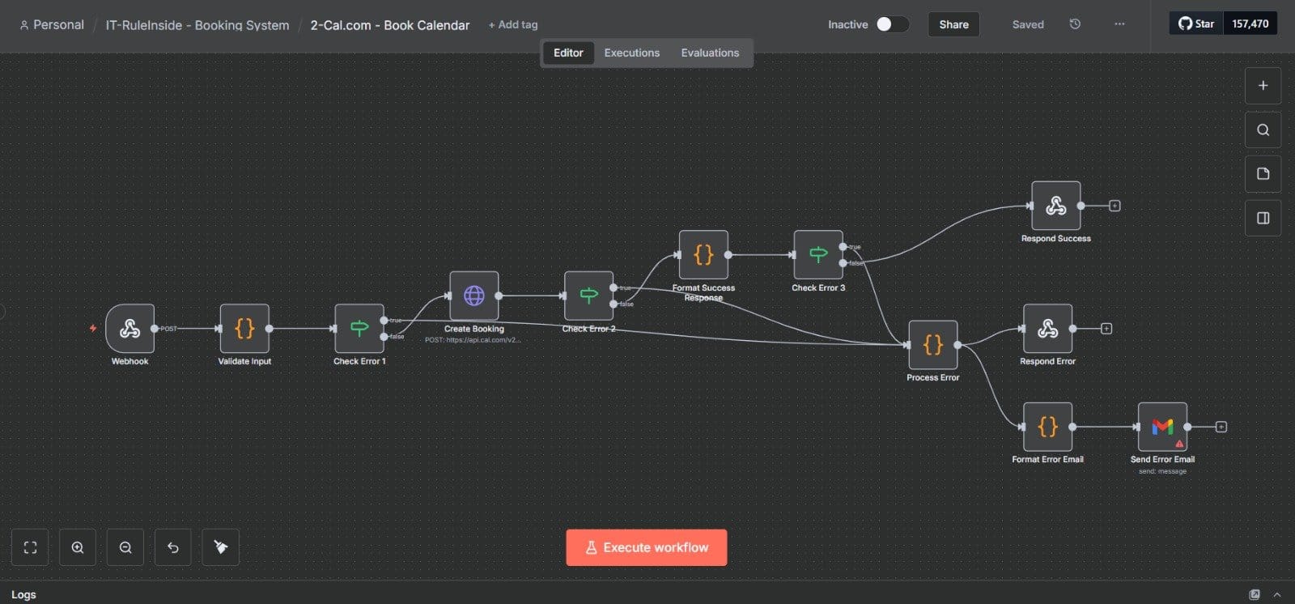Screen dimensions: 1295x604
Task: Select the Respond Success node
Action: point(1055,206)
